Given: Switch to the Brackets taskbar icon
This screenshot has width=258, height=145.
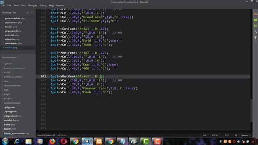Looking at the screenshot, I should click(87, 141).
